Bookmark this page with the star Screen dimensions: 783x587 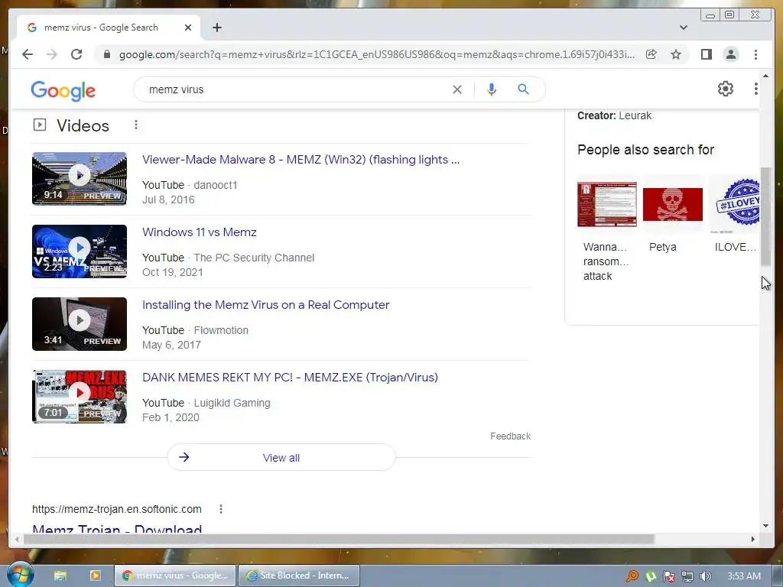[x=676, y=54]
